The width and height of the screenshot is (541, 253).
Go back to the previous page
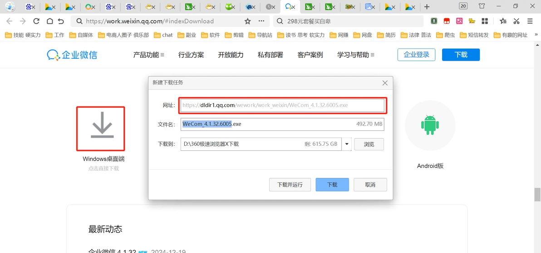coord(10,21)
